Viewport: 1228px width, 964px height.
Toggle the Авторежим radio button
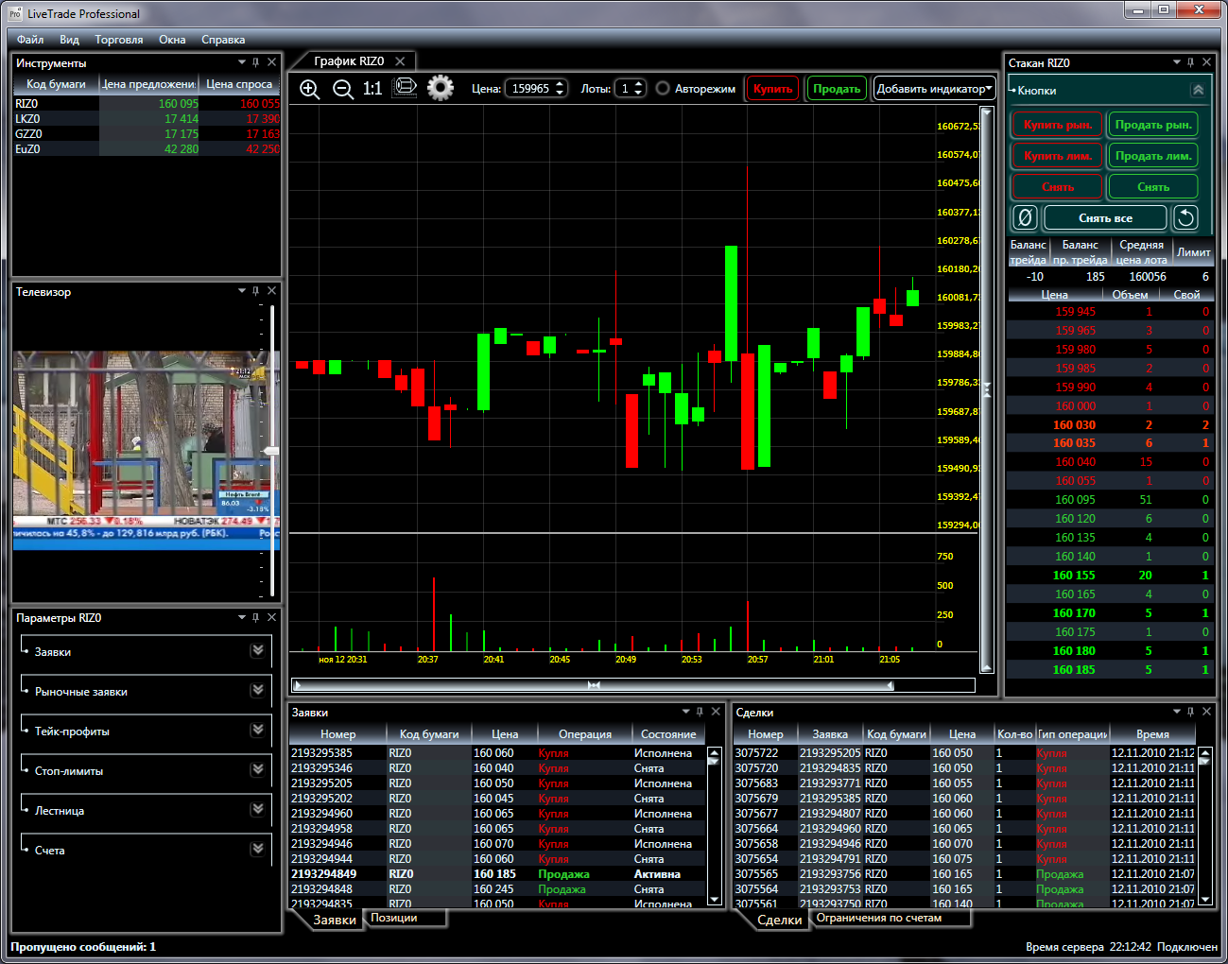coord(663,89)
